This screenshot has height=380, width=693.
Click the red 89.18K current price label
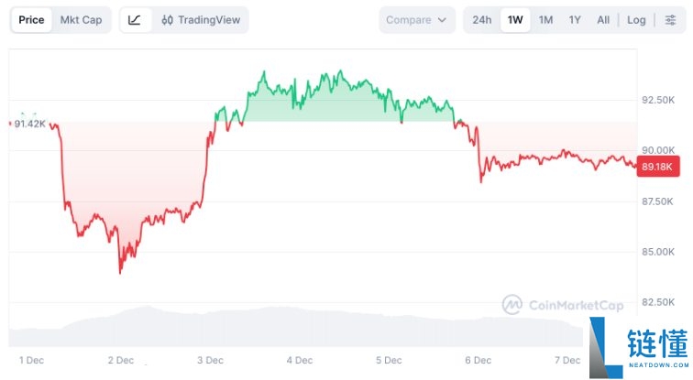tap(656, 167)
